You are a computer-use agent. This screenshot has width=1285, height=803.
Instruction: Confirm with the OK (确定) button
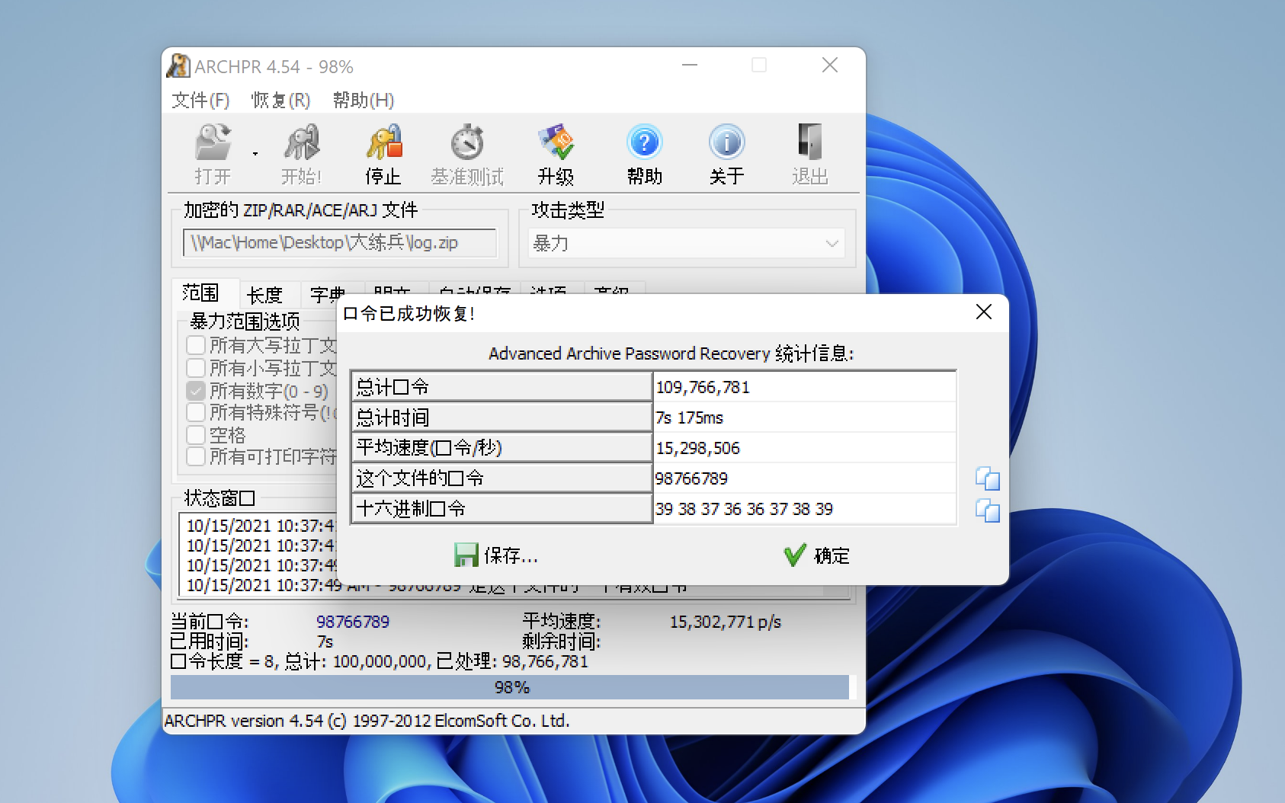816,555
